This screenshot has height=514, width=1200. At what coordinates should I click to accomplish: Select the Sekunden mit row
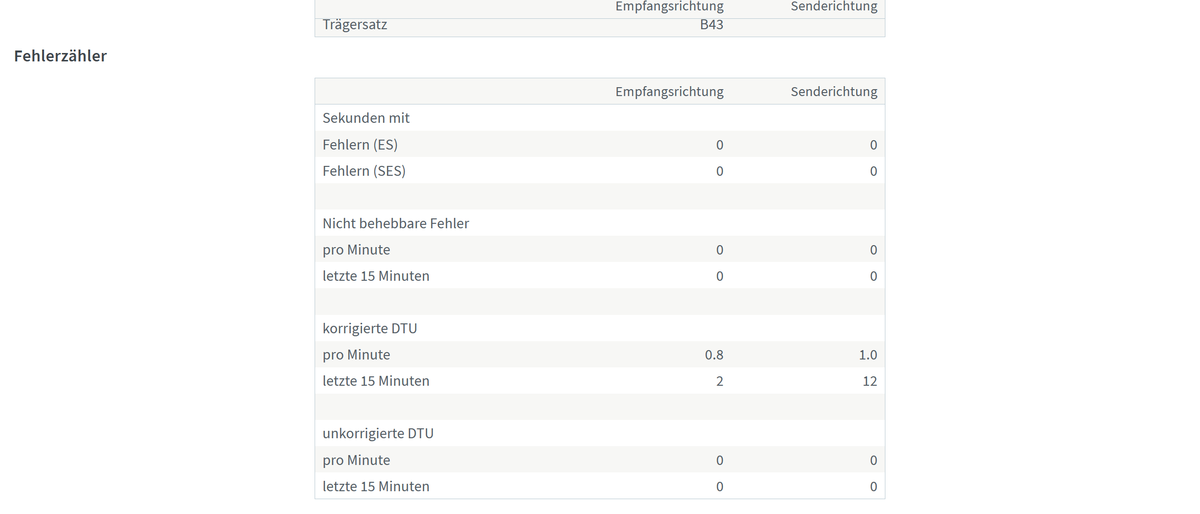tap(600, 118)
